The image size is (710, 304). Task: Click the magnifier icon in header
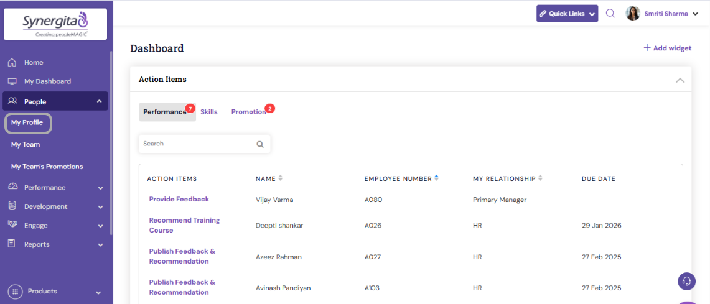[610, 13]
